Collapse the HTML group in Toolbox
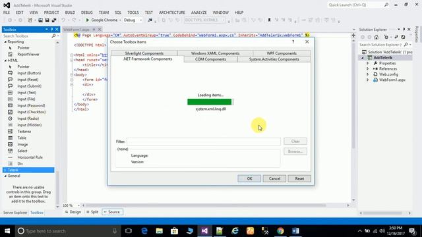 point(5,61)
